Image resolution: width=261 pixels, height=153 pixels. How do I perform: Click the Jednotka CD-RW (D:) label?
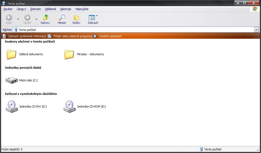pyautogui.click(x=33, y=106)
